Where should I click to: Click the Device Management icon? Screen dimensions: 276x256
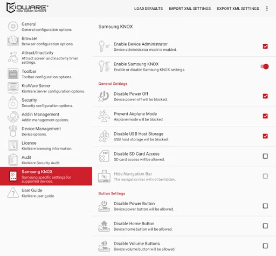pyautogui.click(x=13, y=131)
